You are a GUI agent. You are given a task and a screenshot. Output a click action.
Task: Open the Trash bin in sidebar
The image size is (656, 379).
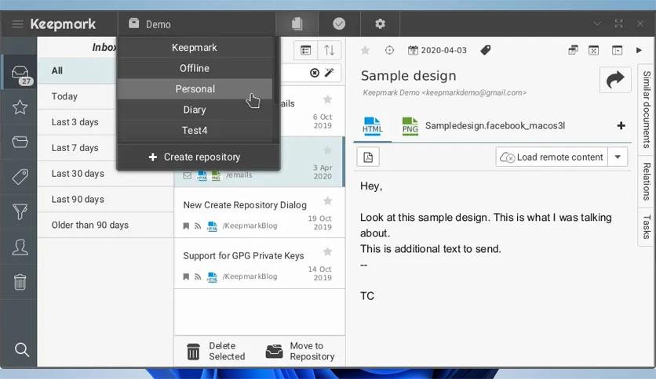point(20,282)
